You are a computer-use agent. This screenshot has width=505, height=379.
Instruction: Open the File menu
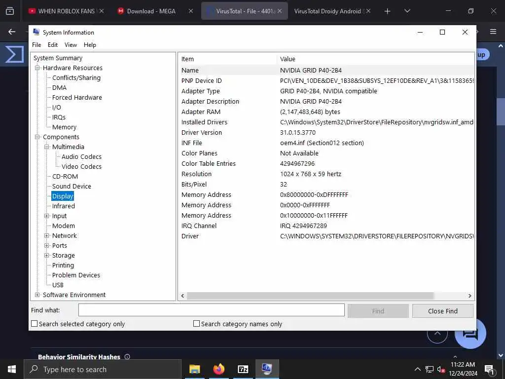(x=36, y=45)
